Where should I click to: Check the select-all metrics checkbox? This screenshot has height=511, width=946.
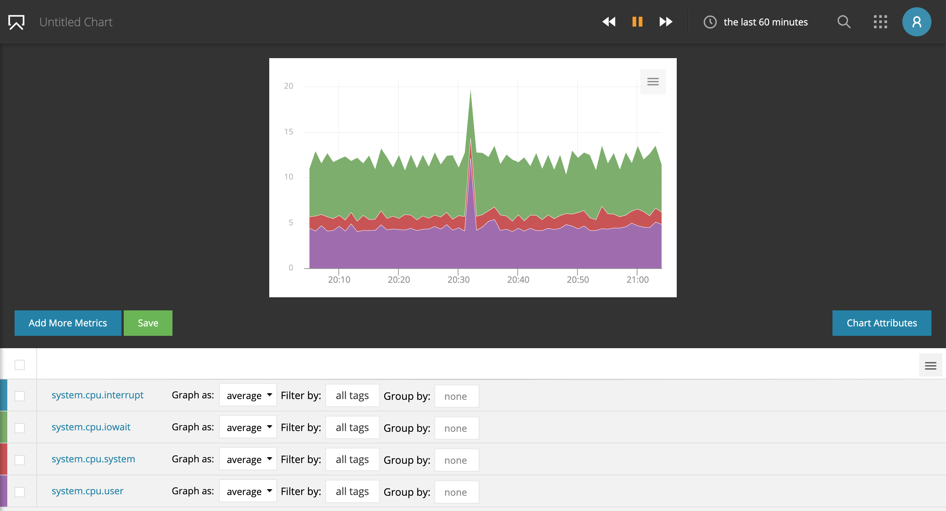[x=19, y=365]
